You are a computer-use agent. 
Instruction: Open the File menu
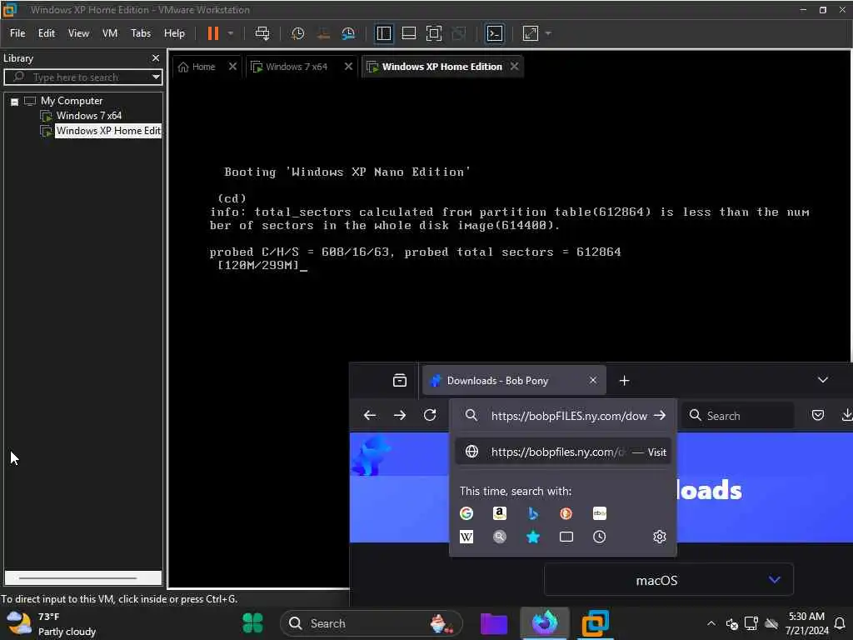(17, 33)
